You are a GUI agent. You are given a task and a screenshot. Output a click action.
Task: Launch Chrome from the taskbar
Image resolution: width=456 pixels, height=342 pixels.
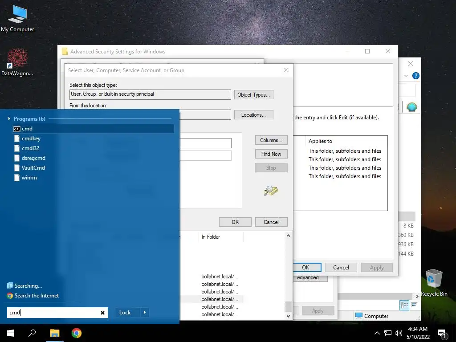point(77,333)
